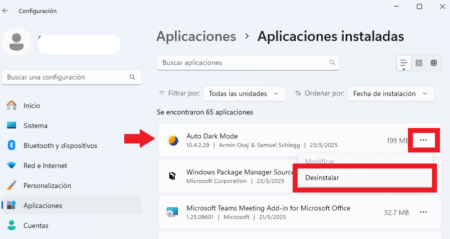Click Se encontraron 65 aplicaciones text
The width and height of the screenshot is (450, 239).
coord(204,112)
